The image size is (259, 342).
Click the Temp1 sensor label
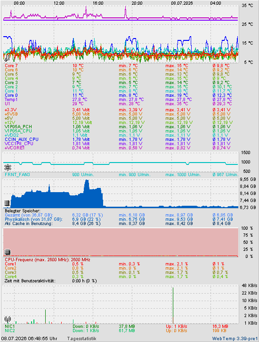[11, 100]
